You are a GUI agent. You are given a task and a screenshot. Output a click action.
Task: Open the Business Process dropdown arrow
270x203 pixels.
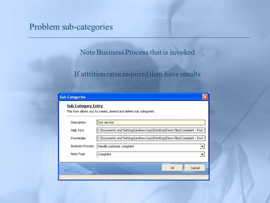coord(202,146)
